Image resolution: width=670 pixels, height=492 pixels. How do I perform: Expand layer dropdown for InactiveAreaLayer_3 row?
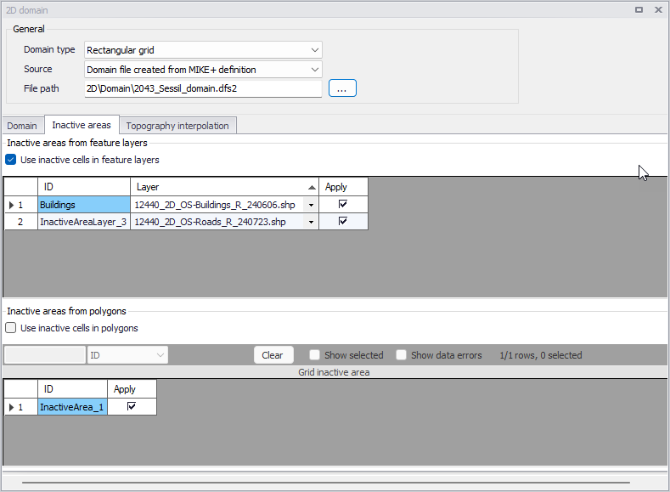311,223
